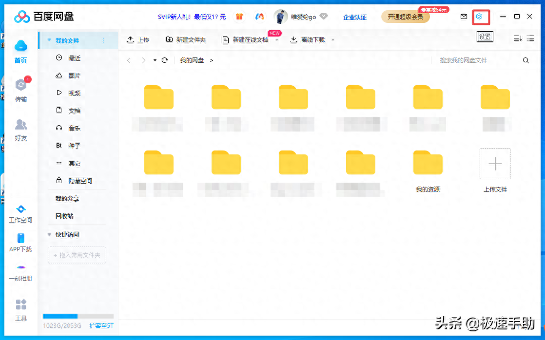The height and width of the screenshot is (340, 545).
Task: Expand the breadcrumb arrow after 我的网盘
Action: click(212, 60)
